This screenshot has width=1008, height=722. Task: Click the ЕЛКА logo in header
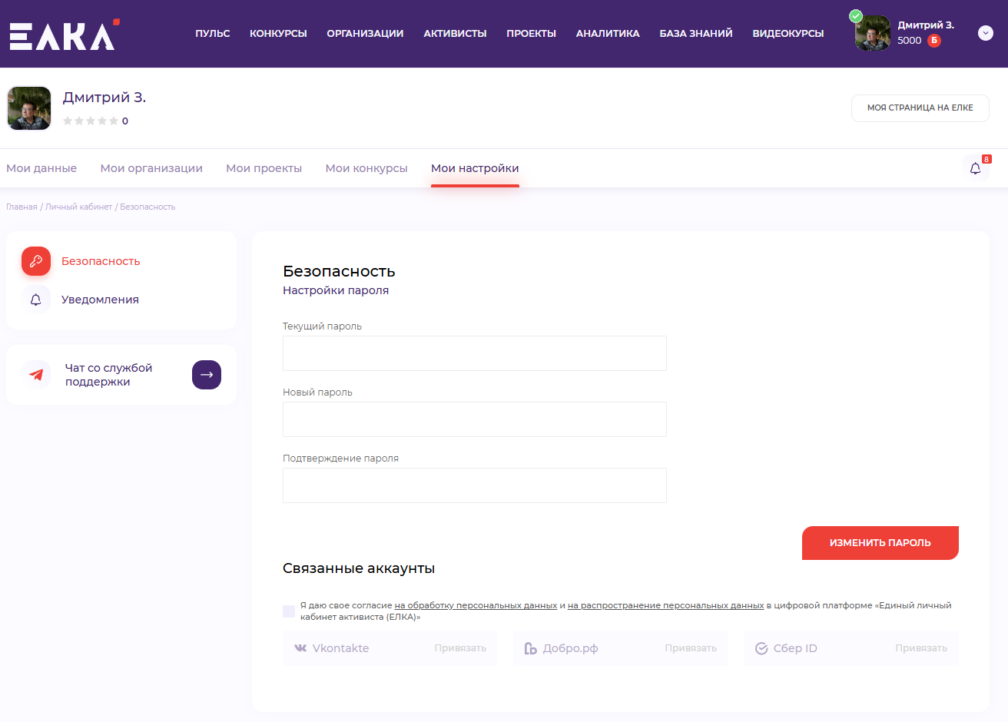coord(63,35)
